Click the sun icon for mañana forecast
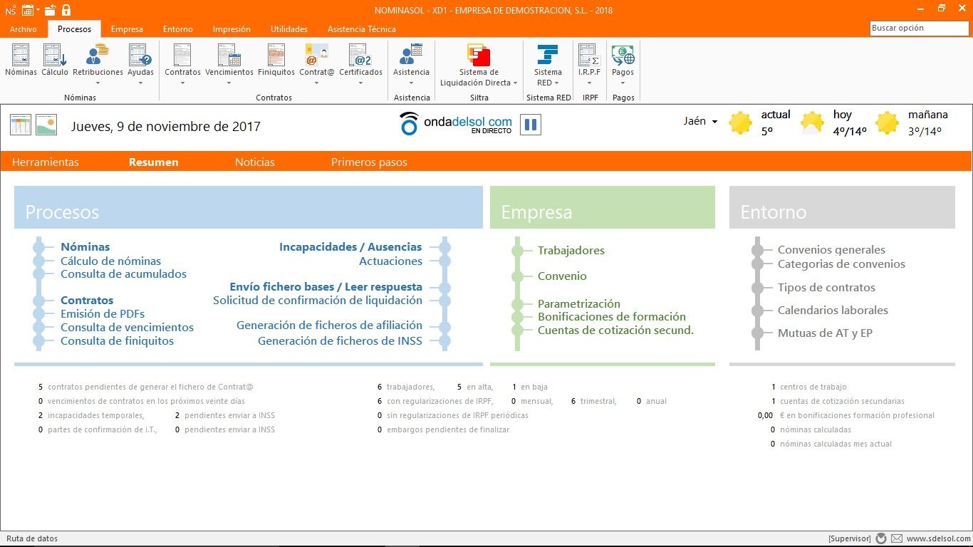The width and height of the screenshot is (973, 547). (x=887, y=123)
